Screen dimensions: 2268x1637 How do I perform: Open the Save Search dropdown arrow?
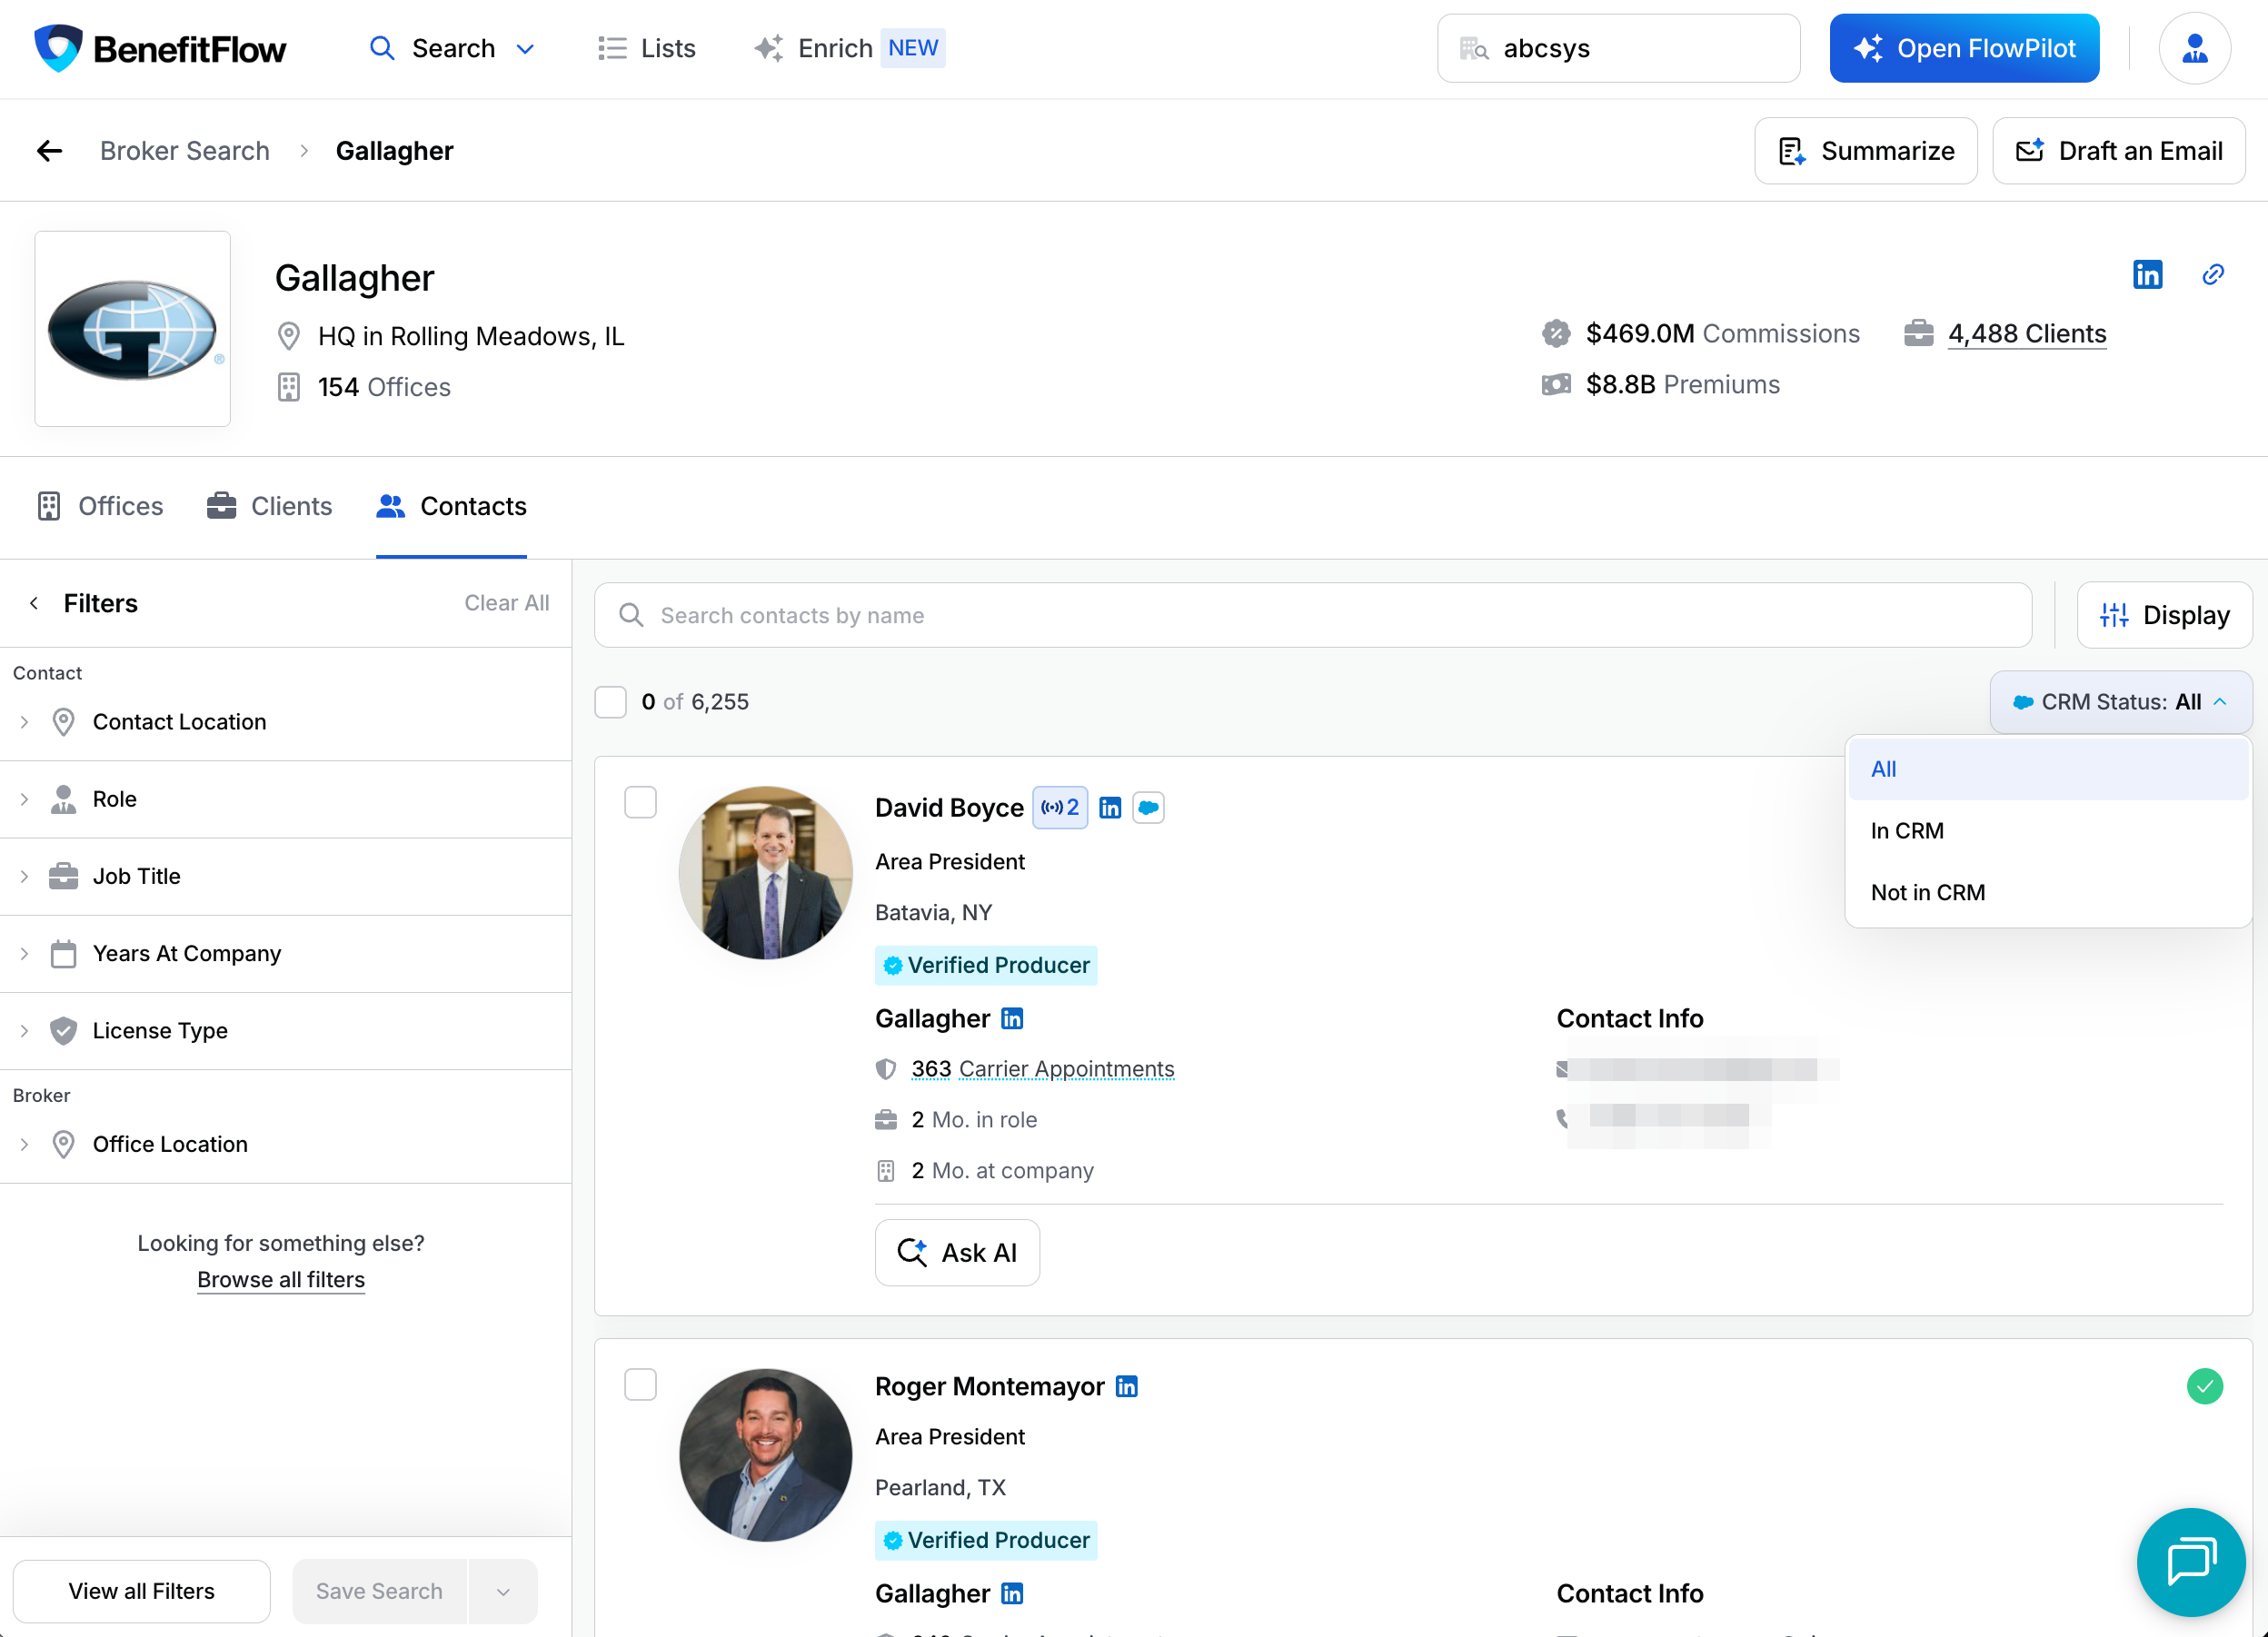503,1591
